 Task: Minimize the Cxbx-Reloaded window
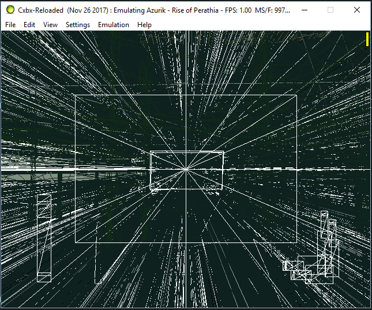305,10
